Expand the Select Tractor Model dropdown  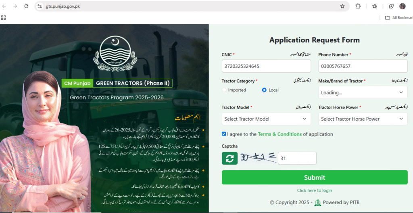click(x=266, y=119)
